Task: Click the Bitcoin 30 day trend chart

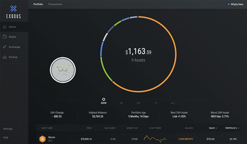Action: (155, 139)
